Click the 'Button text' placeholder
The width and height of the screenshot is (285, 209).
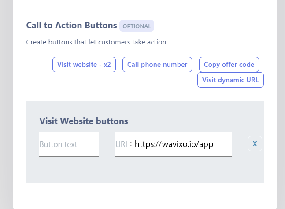point(58,144)
